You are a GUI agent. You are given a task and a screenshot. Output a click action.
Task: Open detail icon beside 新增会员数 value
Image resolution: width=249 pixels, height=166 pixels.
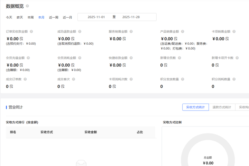[x=166, y=65]
